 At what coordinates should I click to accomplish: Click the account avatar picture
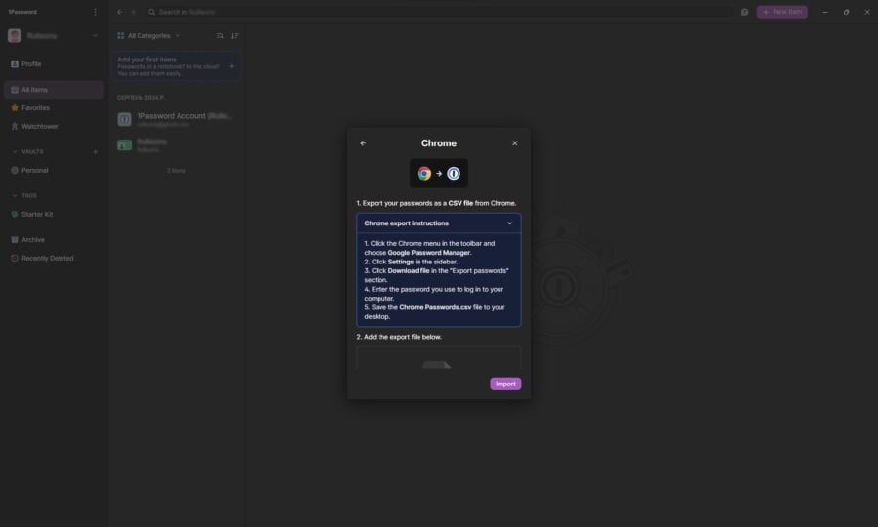pyautogui.click(x=15, y=36)
